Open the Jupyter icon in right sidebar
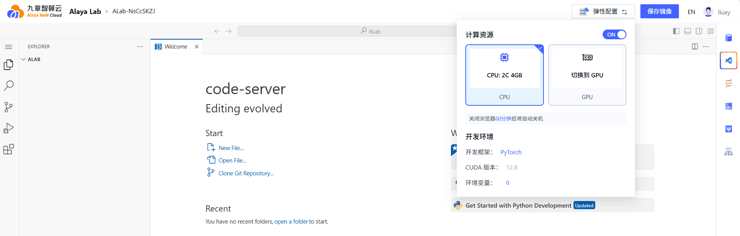This screenshot has width=740, height=236. click(x=728, y=83)
